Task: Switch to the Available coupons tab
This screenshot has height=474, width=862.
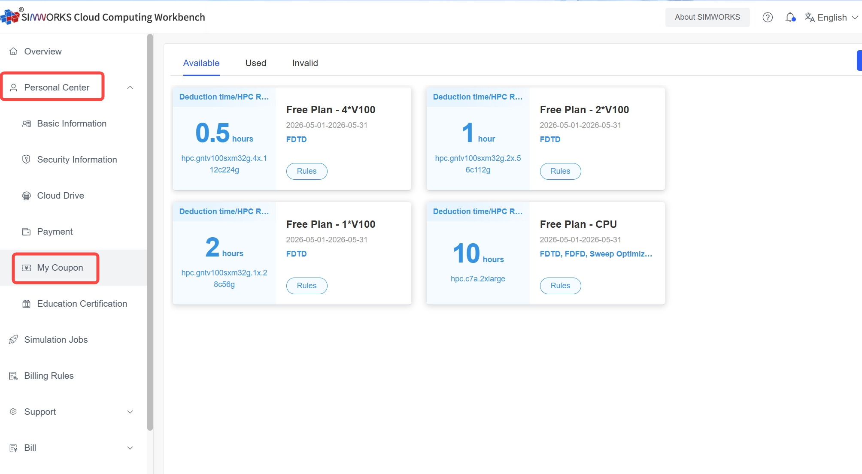Action: click(201, 63)
